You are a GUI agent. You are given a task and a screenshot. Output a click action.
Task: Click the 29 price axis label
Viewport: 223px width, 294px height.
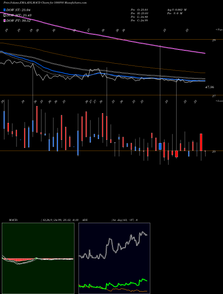click(x=214, y=40)
